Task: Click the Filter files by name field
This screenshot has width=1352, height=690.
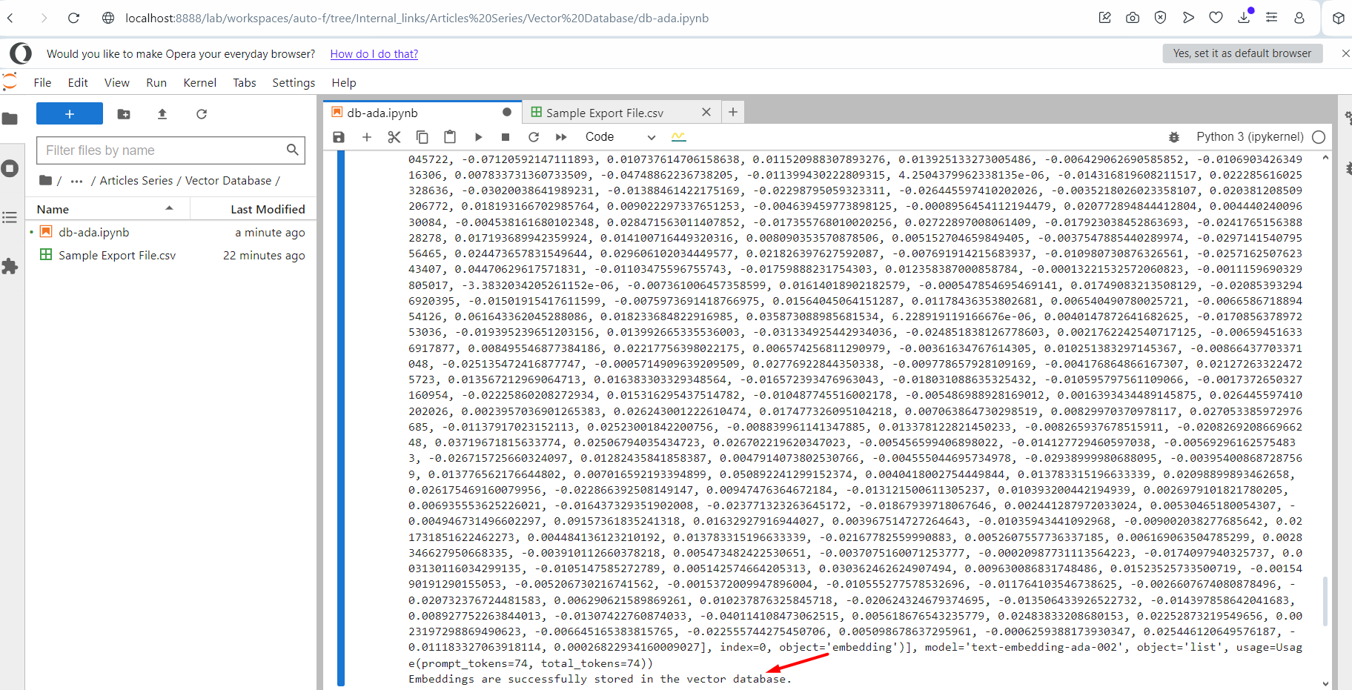Action: 163,150
